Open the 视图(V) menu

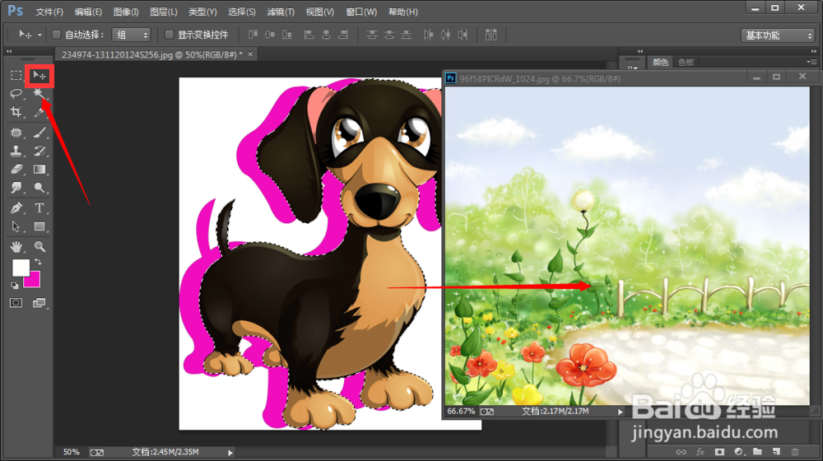coord(319,12)
